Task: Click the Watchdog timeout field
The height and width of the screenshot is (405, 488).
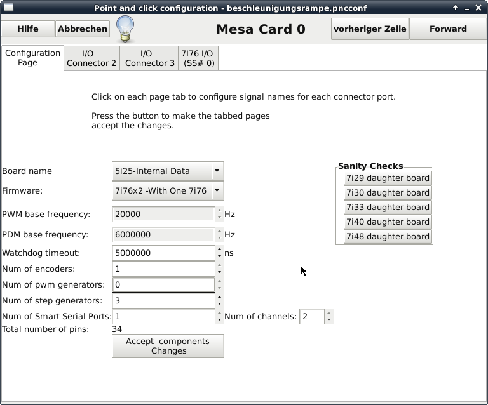Action: coord(163,253)
